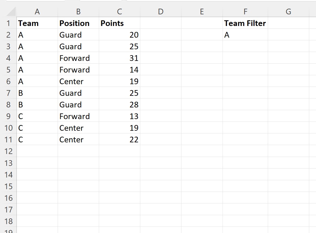Select the cell showing 28 points

point(119,105)
